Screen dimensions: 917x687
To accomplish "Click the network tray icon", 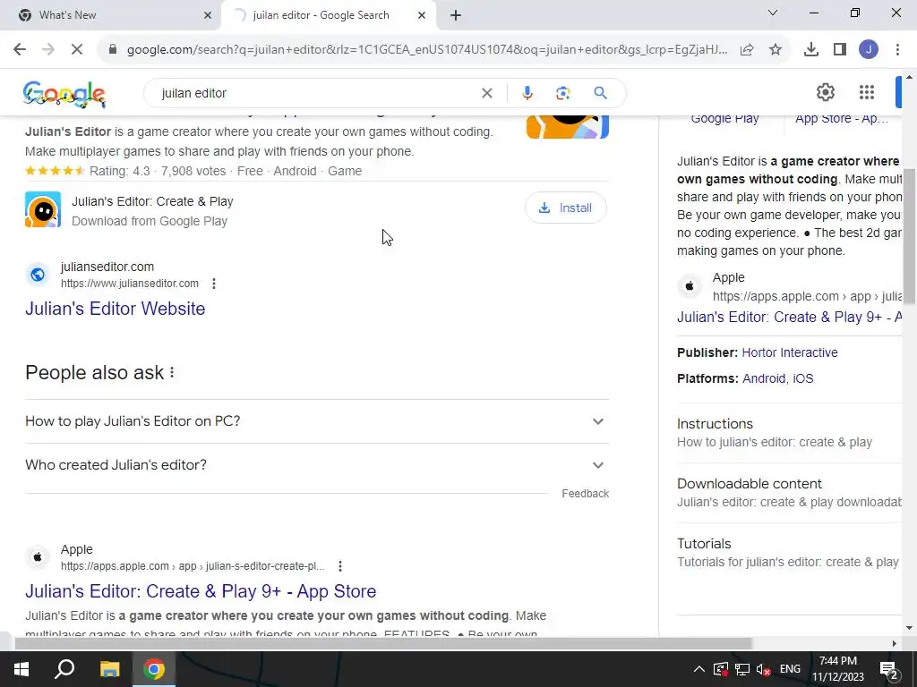I will (x=742, y=669).
